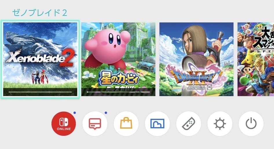The image size is (274, 149).
Task: Select the Dragon Quest XI S tile
Action: (x=196, y=59)
